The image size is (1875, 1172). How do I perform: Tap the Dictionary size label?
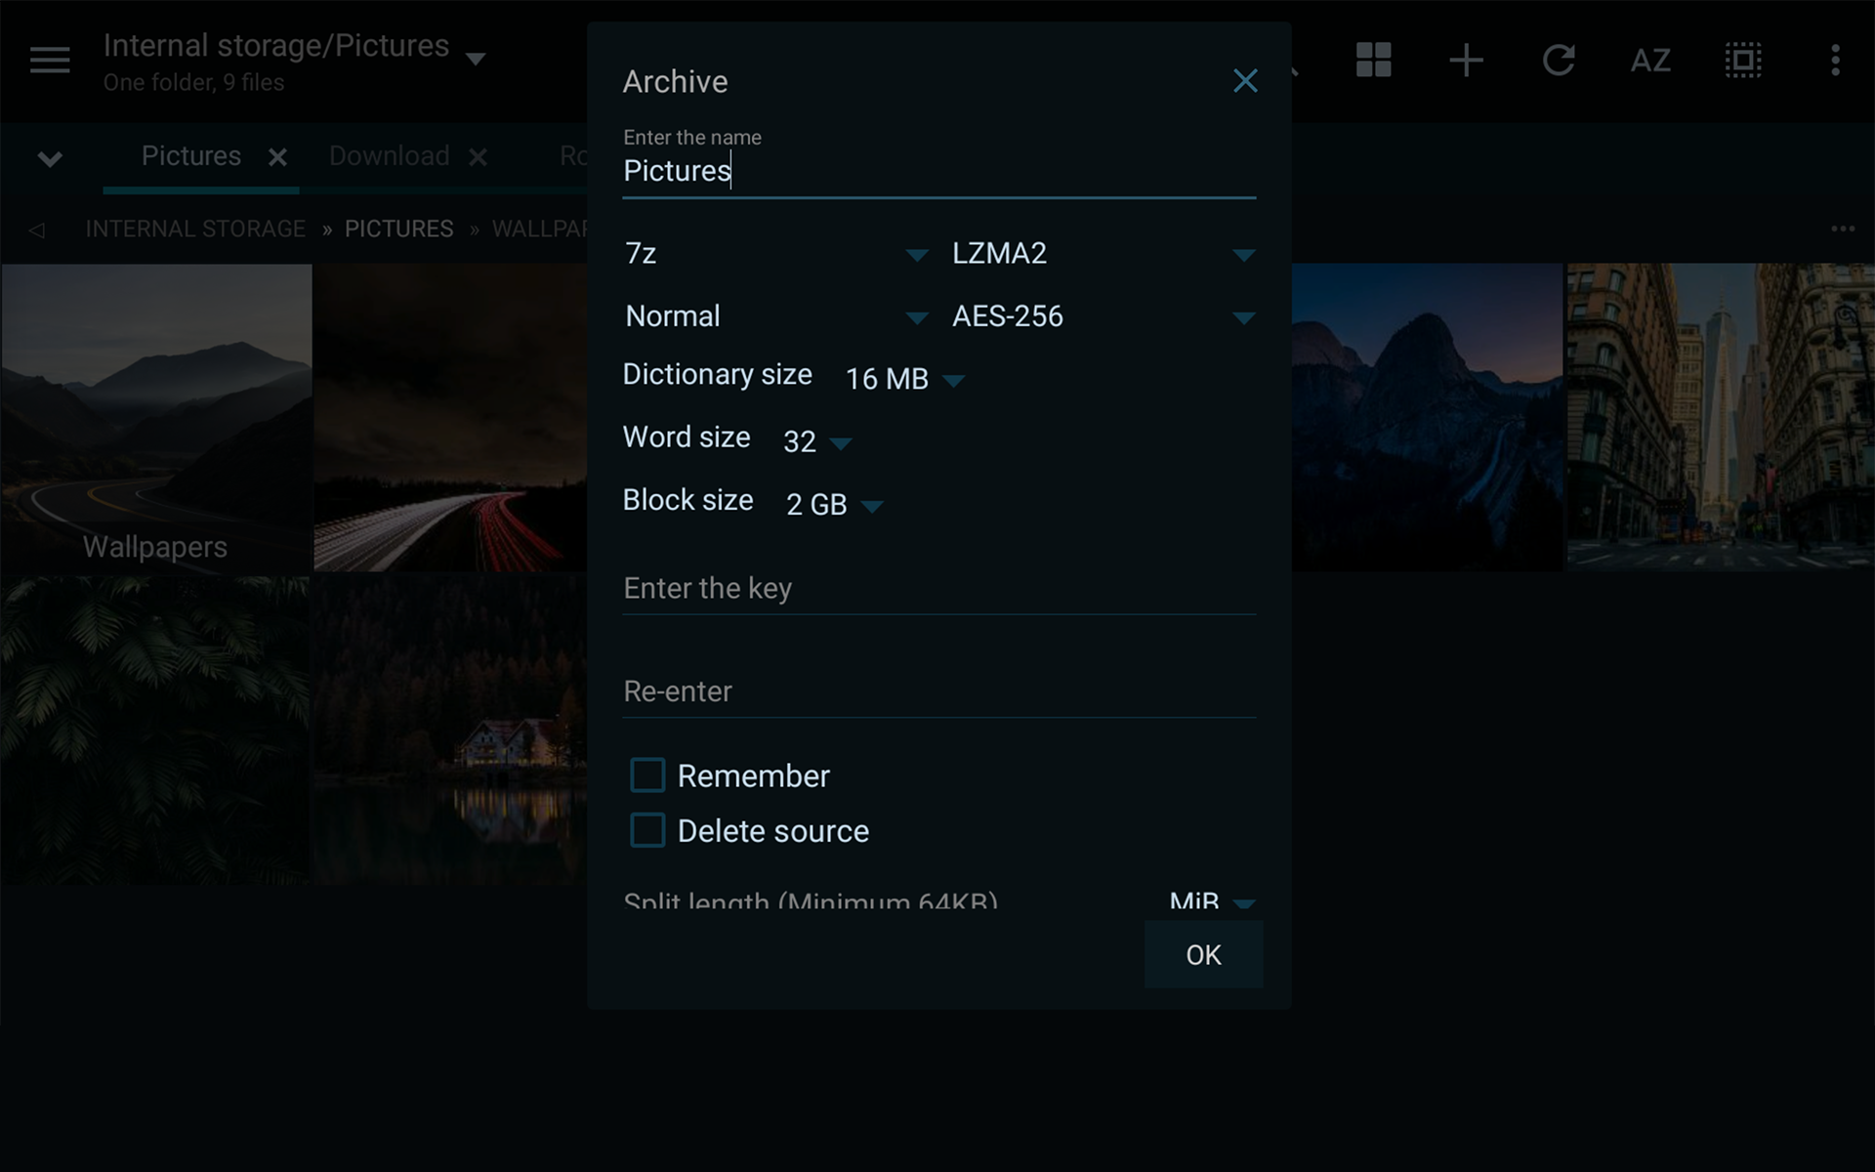click(718, 375)
